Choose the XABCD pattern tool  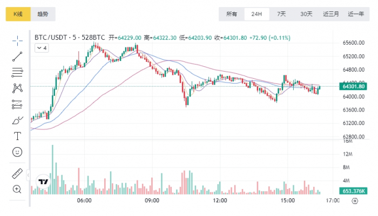pyautogui.click(x=17, y=87)
